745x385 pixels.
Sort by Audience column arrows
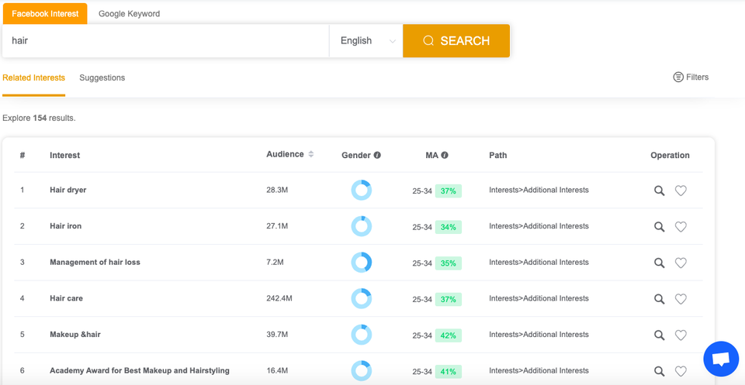[310, 154]
